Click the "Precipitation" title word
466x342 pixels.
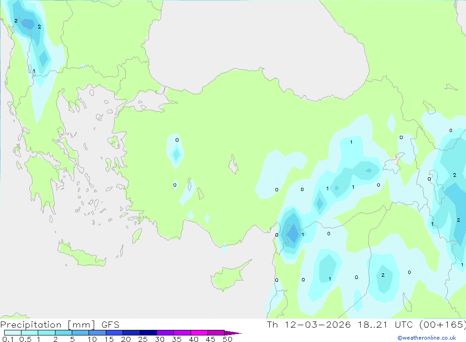pyautogui.click(x=31, y=325)
